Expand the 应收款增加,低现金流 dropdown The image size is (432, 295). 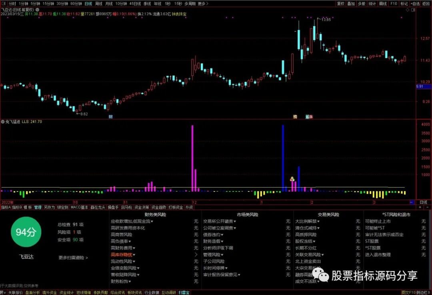152,221
